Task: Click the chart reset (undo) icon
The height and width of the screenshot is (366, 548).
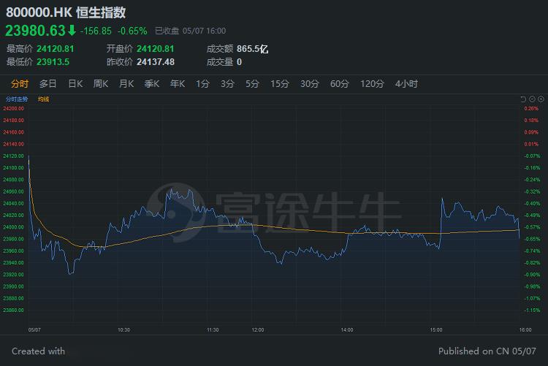Action: (523, 99)
